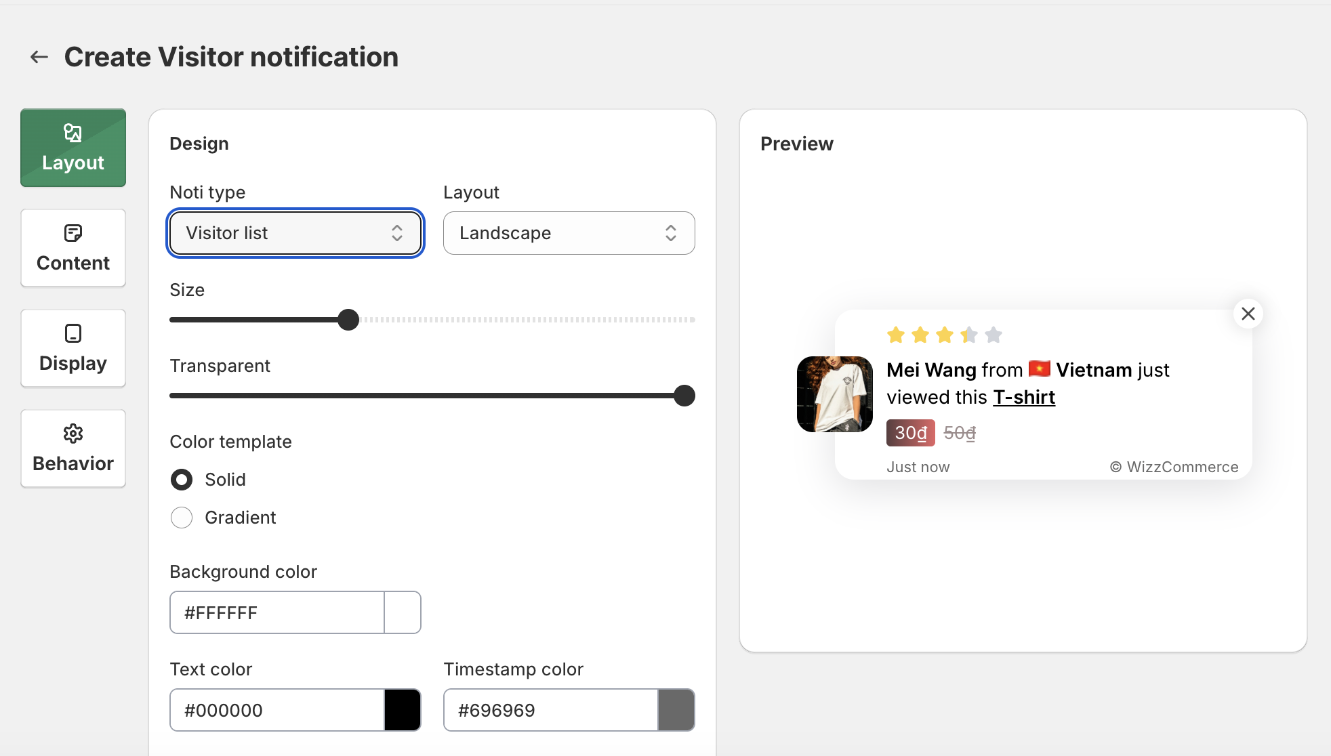The image size is (1331, 756).
Task: Open the Layout Landscape dropdown
Action: [x=569, y=233]
